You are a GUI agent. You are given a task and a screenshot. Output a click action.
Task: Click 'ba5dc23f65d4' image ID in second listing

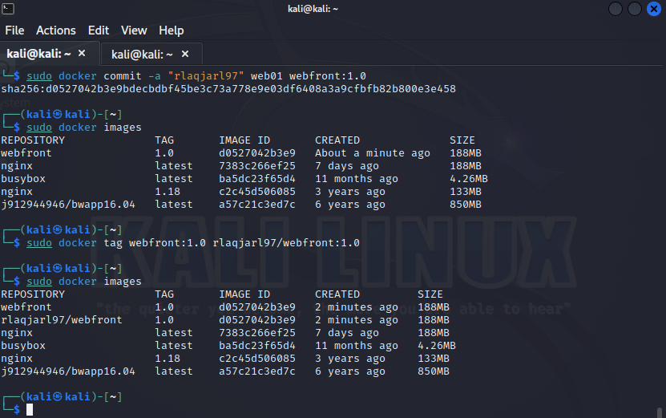pos(257,346)
